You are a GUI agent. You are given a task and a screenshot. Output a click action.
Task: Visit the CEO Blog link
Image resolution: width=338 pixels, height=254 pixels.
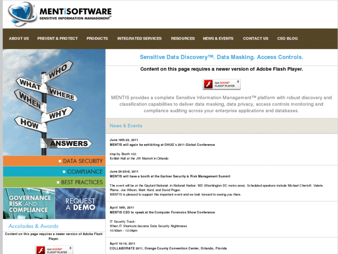287,39
